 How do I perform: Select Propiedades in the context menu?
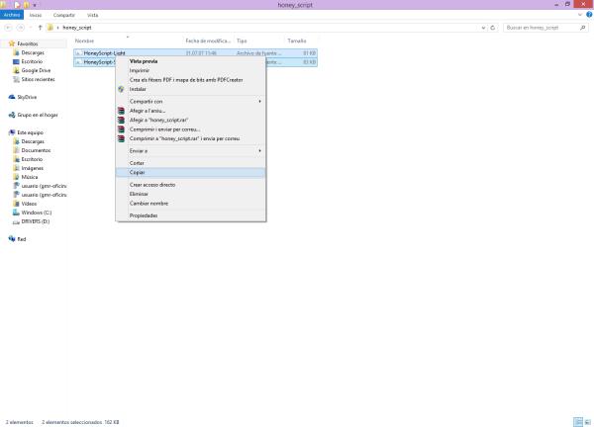[x=144, y=214]
